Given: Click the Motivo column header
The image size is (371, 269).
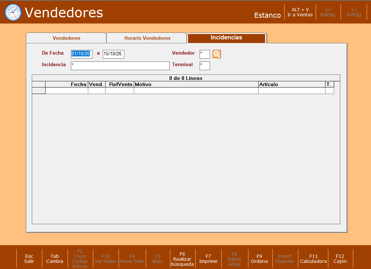Looking at the screenshot, I should tap(196, 85).
